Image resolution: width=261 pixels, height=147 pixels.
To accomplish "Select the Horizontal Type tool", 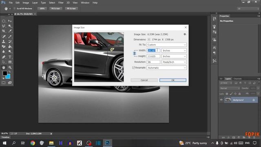I will tap(10, 57).
